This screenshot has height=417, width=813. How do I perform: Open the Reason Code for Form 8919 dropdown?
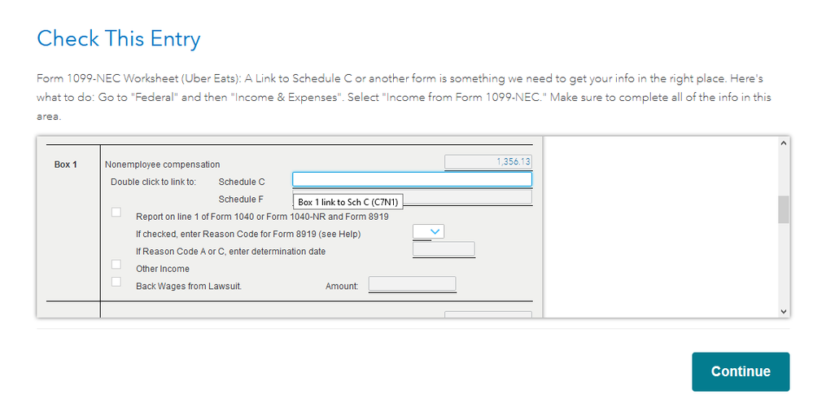(428, 231)
